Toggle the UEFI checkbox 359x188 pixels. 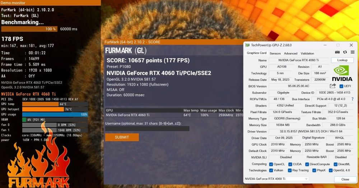[x=341, y=86]
